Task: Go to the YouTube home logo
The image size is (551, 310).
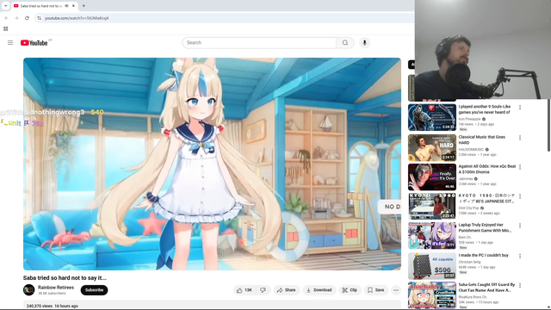Action: click(x=34, y=43)
